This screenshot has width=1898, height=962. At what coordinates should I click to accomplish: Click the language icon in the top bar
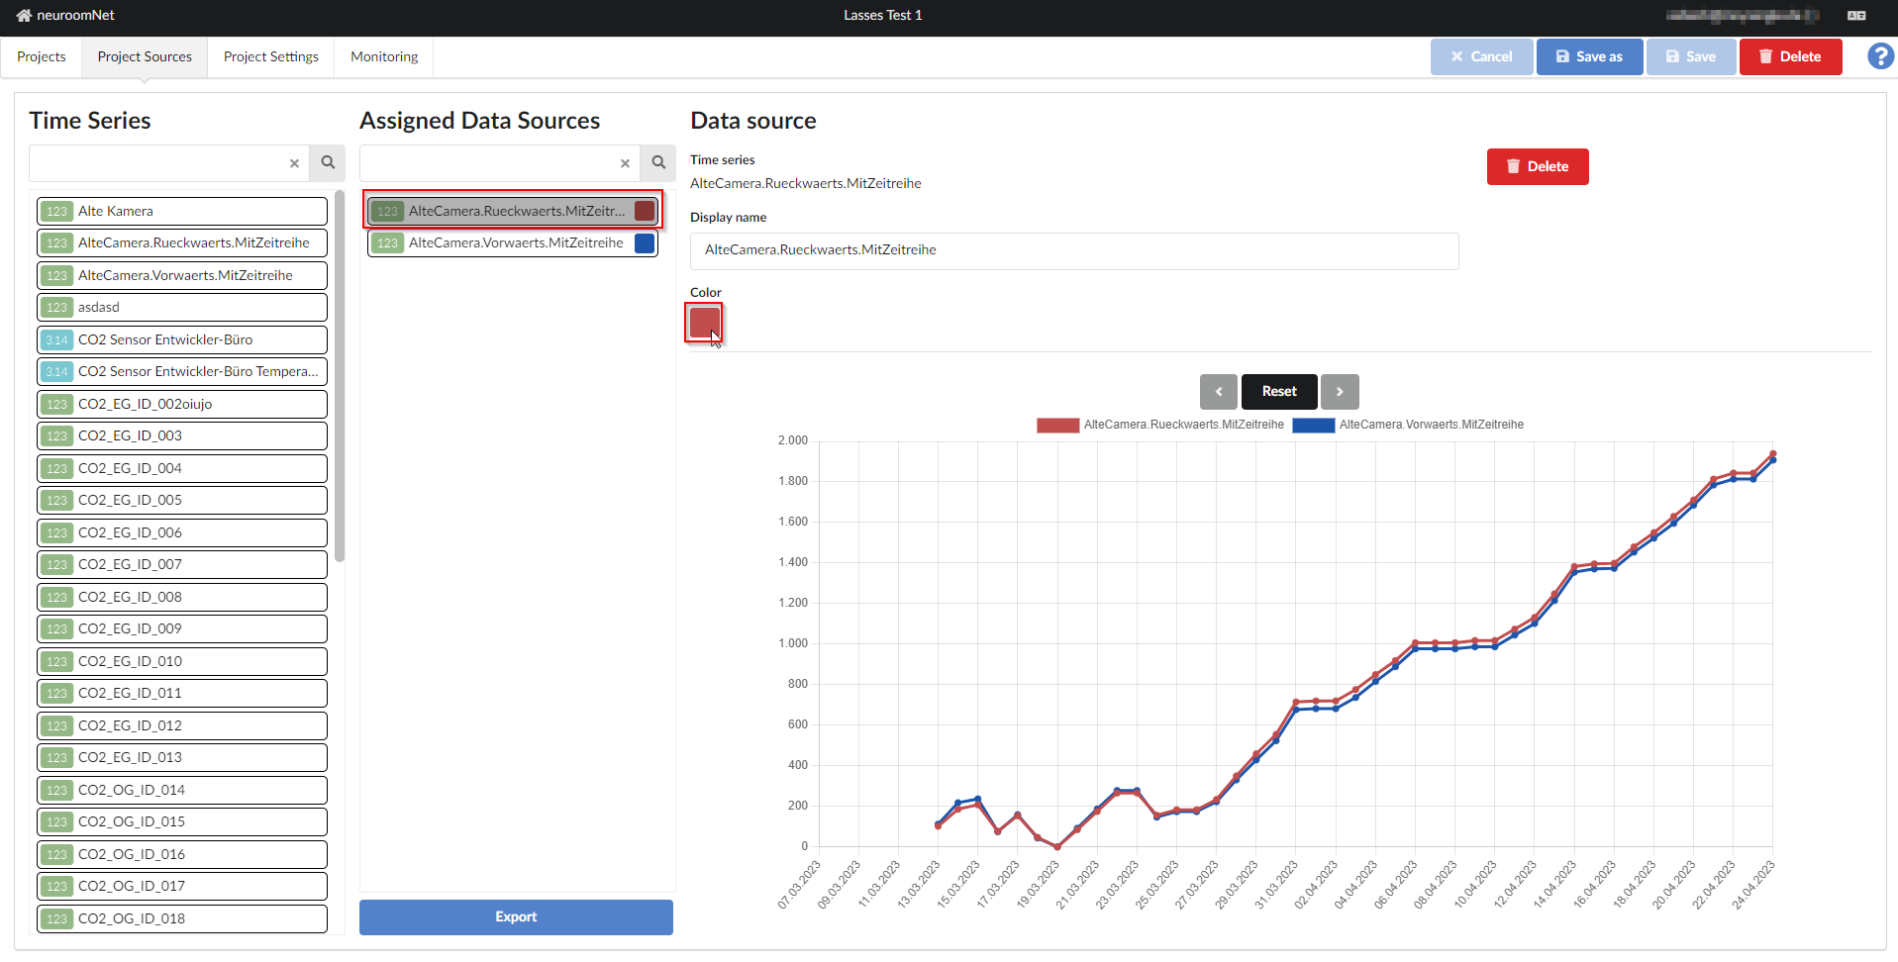pos(1856,16)
